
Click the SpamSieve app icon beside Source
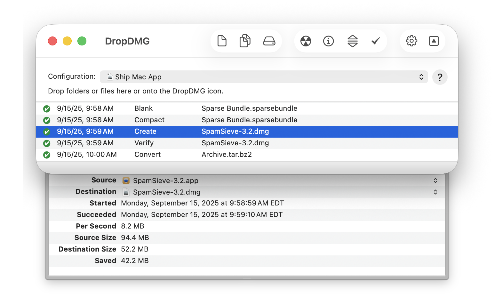pos(126,181)
